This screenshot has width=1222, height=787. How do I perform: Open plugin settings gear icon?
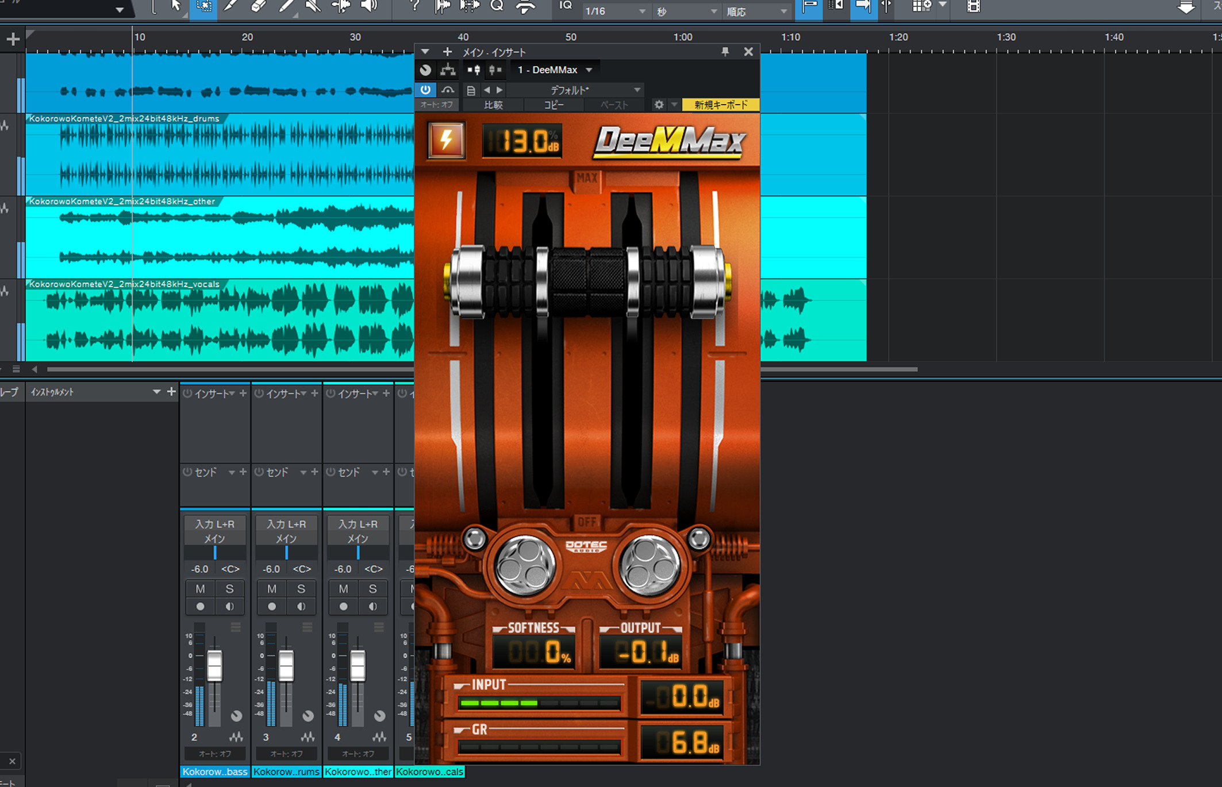[x=659, y=105]
